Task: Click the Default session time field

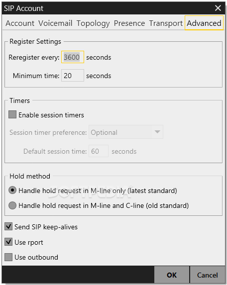Action: point(99,151)
